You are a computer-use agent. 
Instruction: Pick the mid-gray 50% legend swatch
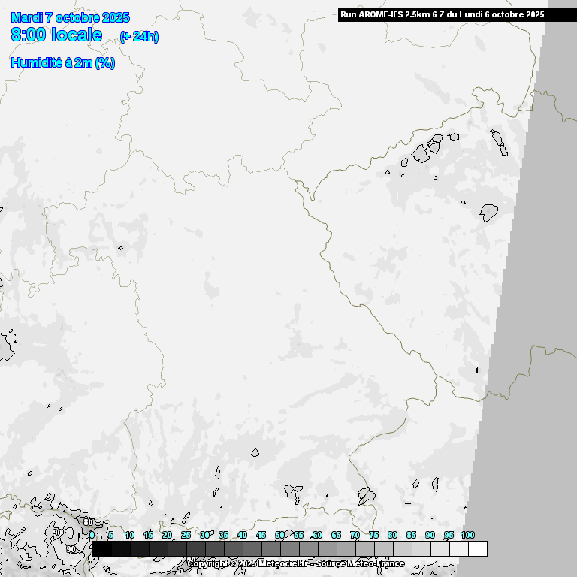pos(289,549)
